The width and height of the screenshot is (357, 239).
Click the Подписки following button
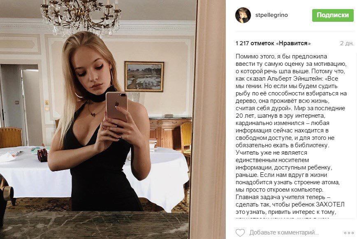[x=333, y=15]
